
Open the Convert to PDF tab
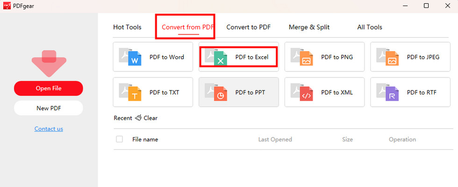coord(249,27)
